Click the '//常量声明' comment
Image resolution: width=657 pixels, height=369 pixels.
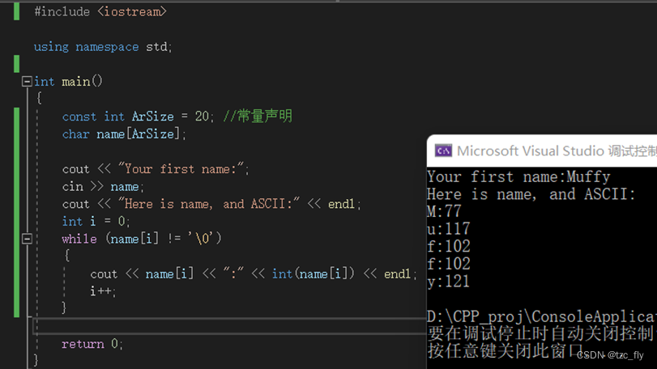[258, 116]
